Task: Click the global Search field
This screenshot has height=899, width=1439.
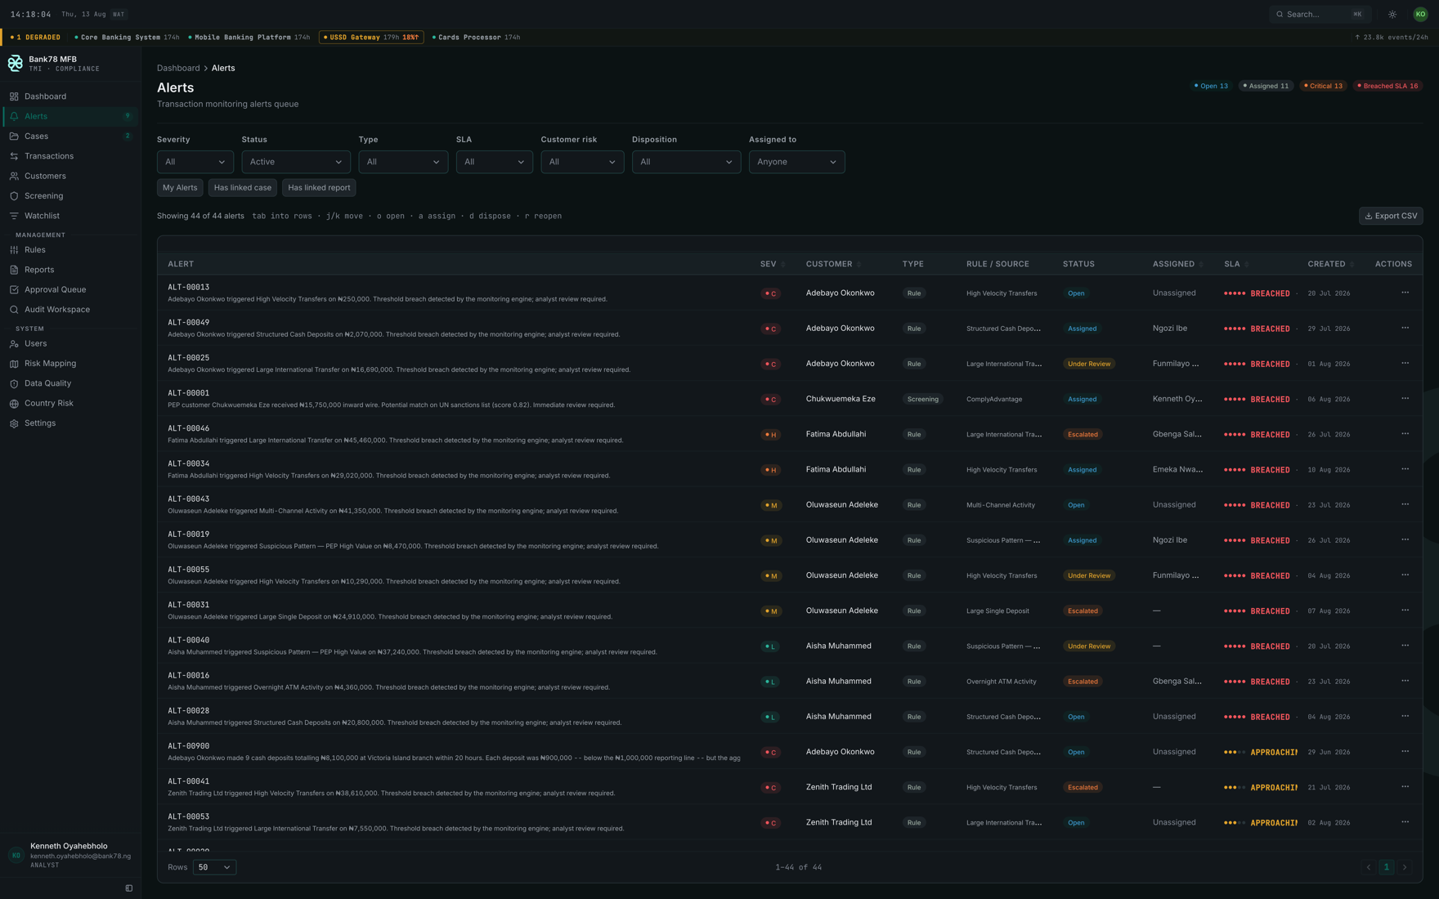Action: coord(1320,14)
